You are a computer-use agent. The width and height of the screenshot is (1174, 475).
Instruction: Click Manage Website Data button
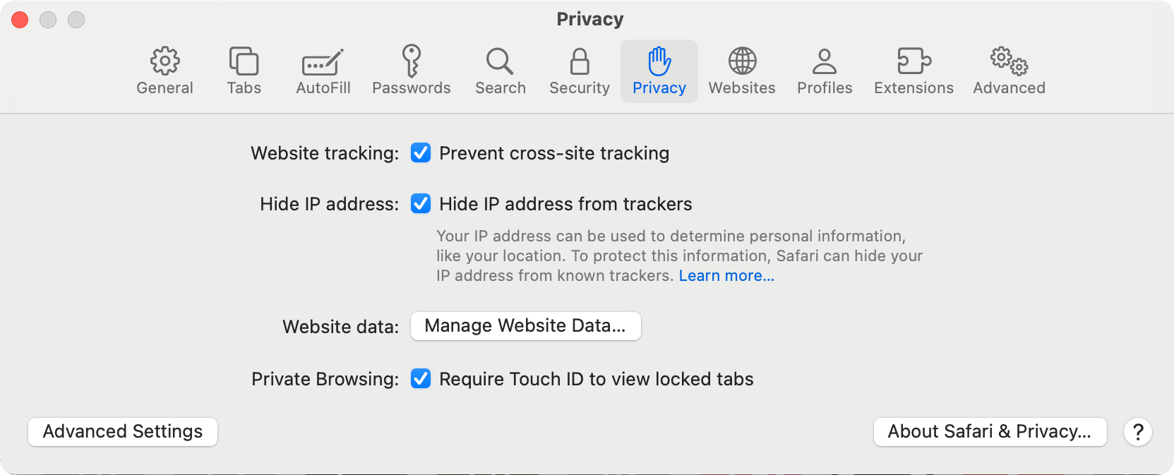(x=525, y=326)
